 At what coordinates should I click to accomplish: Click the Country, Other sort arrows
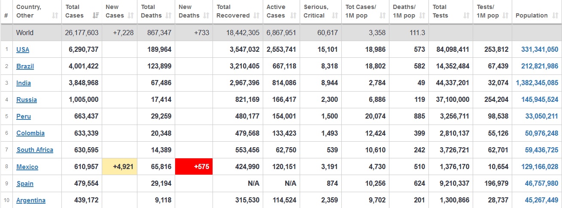pyautogui.click(x=55, y=16)
